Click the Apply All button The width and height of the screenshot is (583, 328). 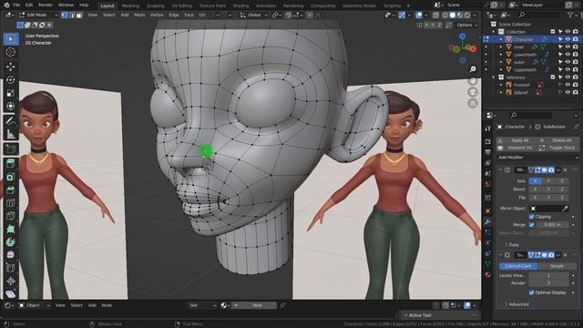[517, 140]
